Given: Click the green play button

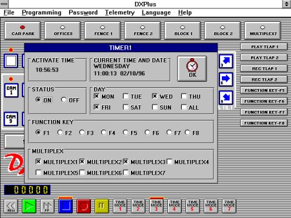Looking at the screenshot, I should [x=29, y=206].
